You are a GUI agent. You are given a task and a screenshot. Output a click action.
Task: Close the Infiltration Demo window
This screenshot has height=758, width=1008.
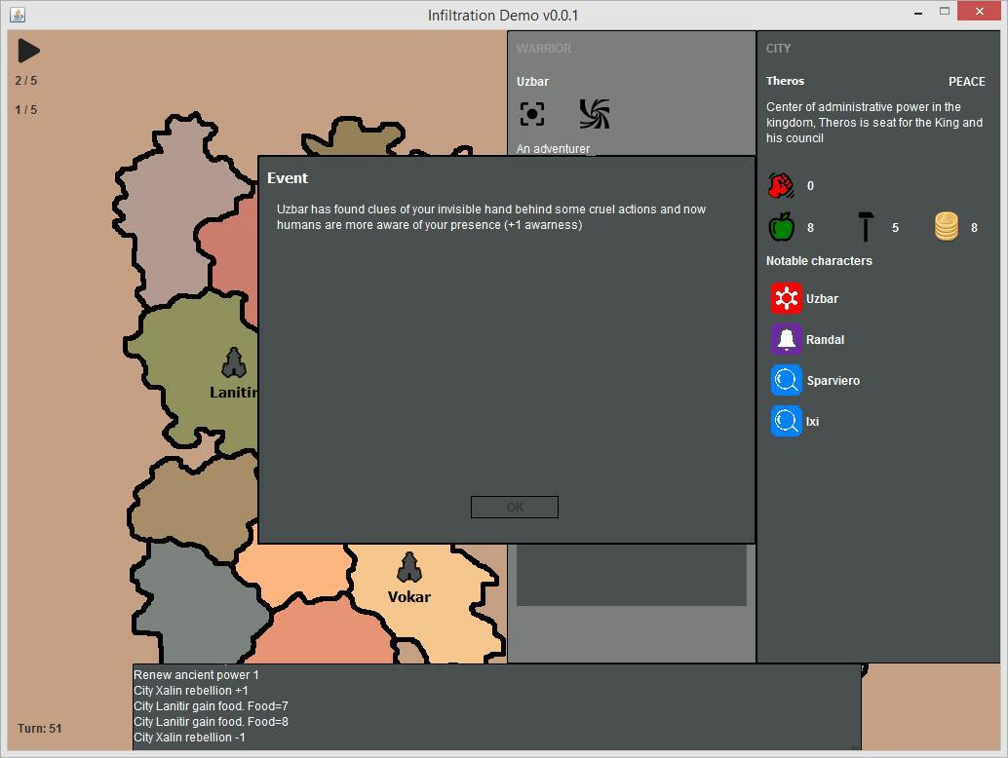tap(979, 11)
